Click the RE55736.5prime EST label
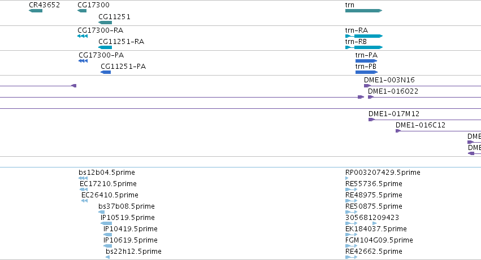The width and height of the screenshot is (481, 260). tap(374, 184)
